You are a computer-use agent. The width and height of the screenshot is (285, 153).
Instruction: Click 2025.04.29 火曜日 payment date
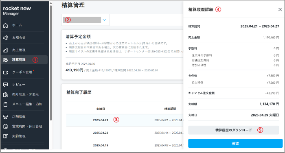tap(265, 115)
